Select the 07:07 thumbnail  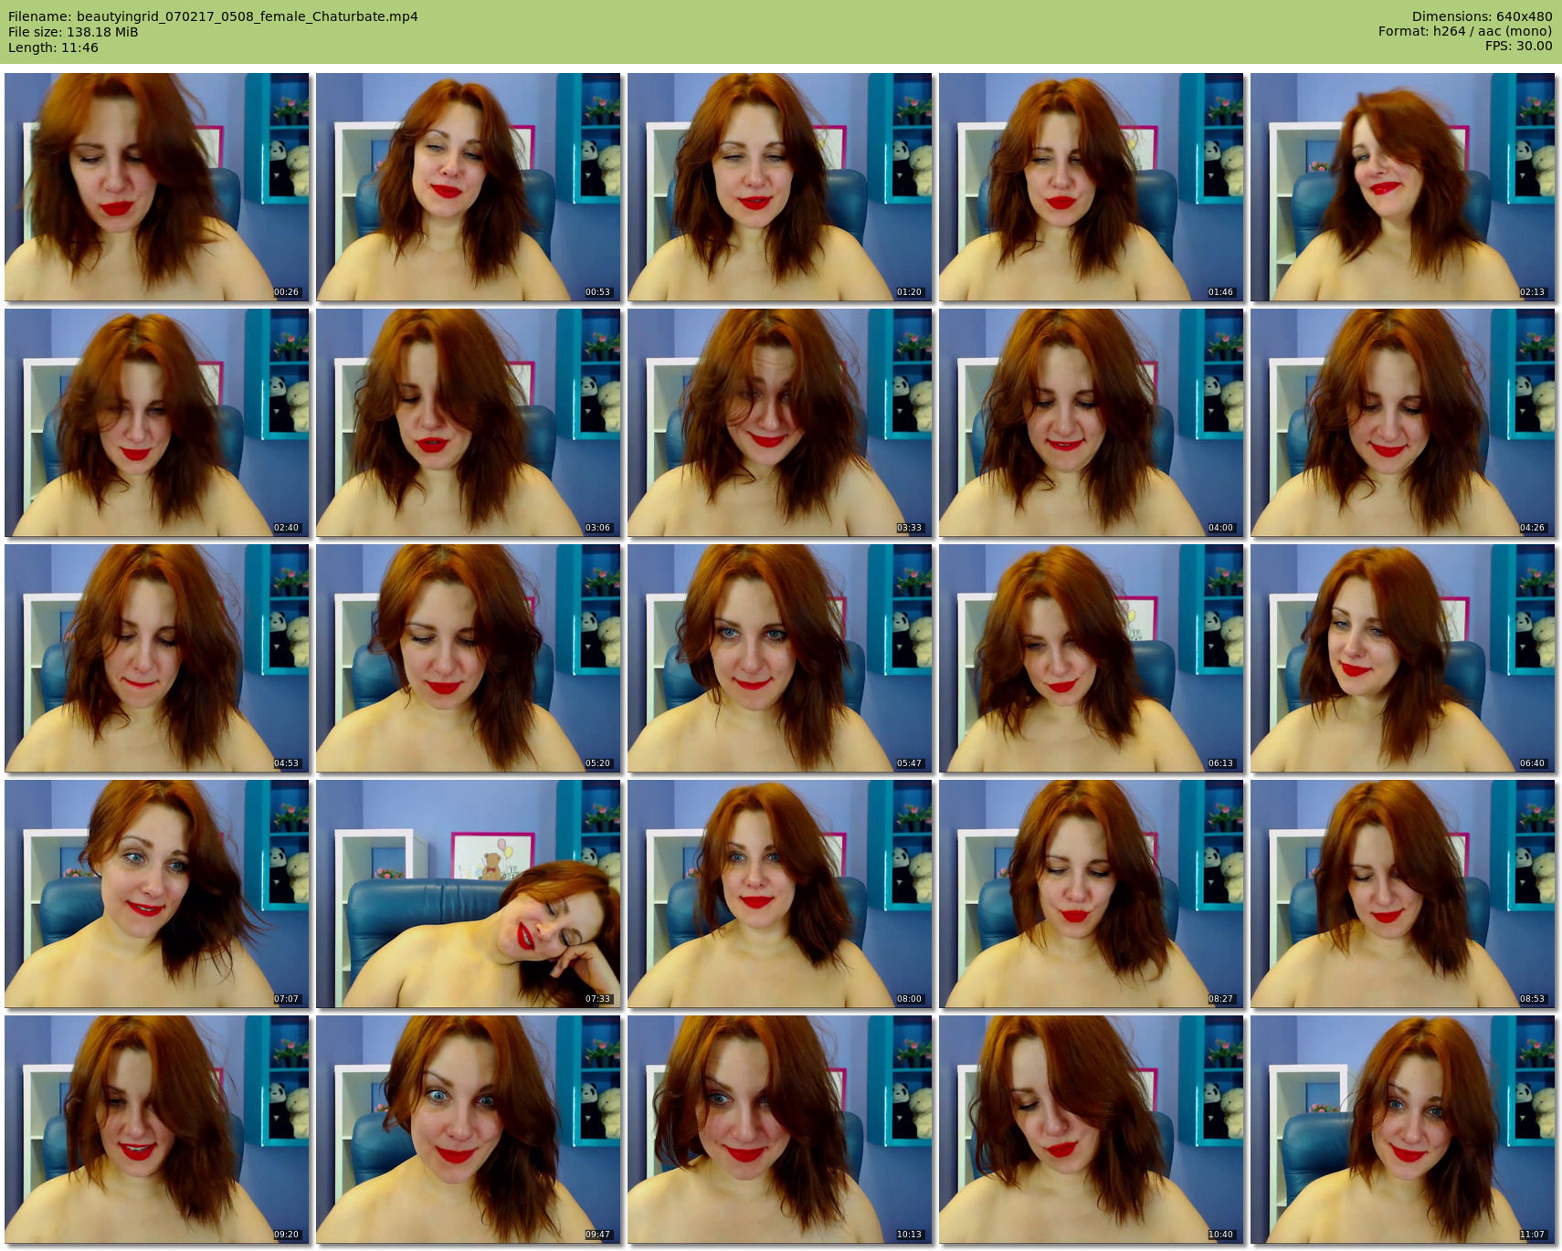click(x=157, y=894)
